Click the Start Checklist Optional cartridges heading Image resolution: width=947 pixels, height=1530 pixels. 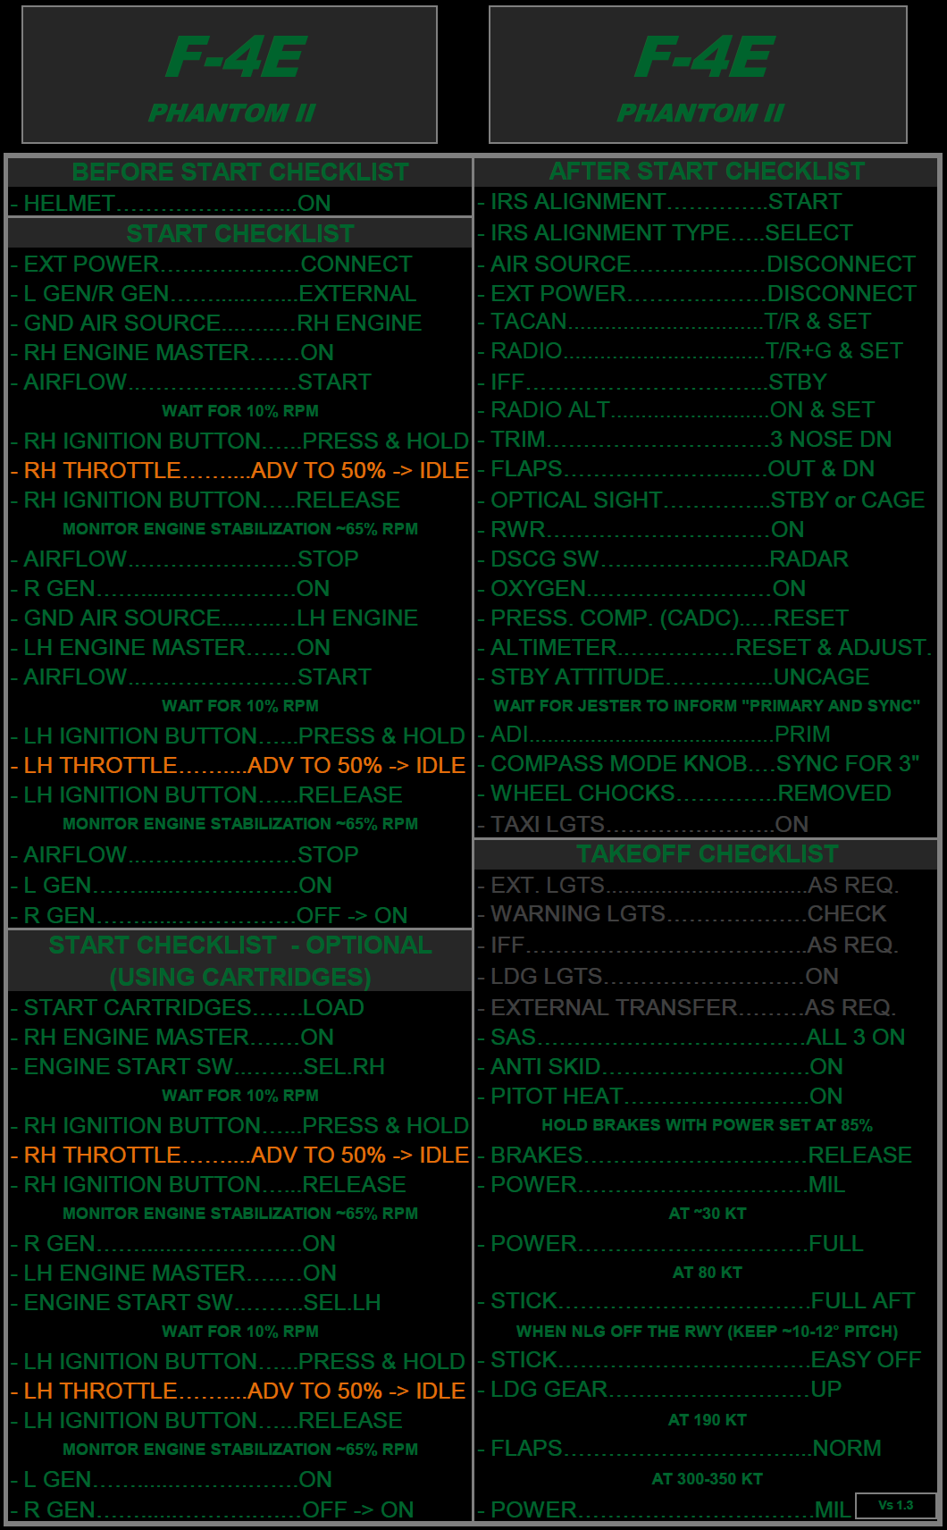(239, 961)
